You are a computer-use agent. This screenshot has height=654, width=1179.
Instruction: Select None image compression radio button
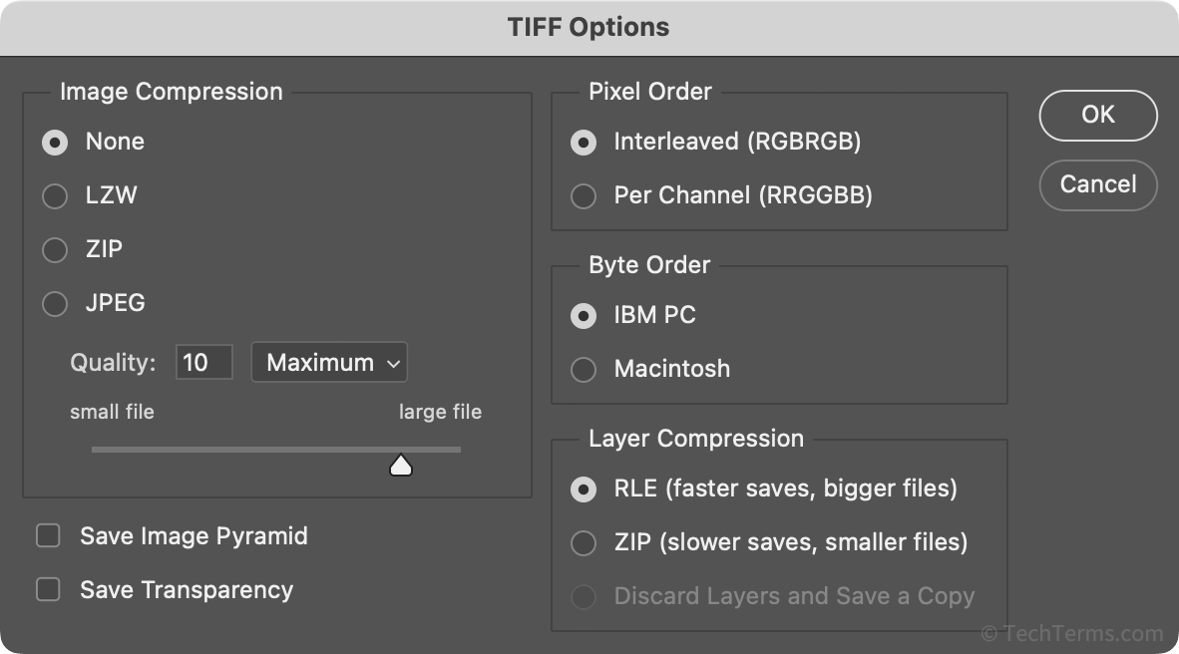[x=55, y=143]
